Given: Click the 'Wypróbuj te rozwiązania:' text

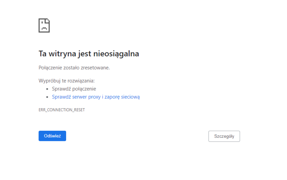Looking at the screenshot, I should pyautogui.click(x=67, y=81).
